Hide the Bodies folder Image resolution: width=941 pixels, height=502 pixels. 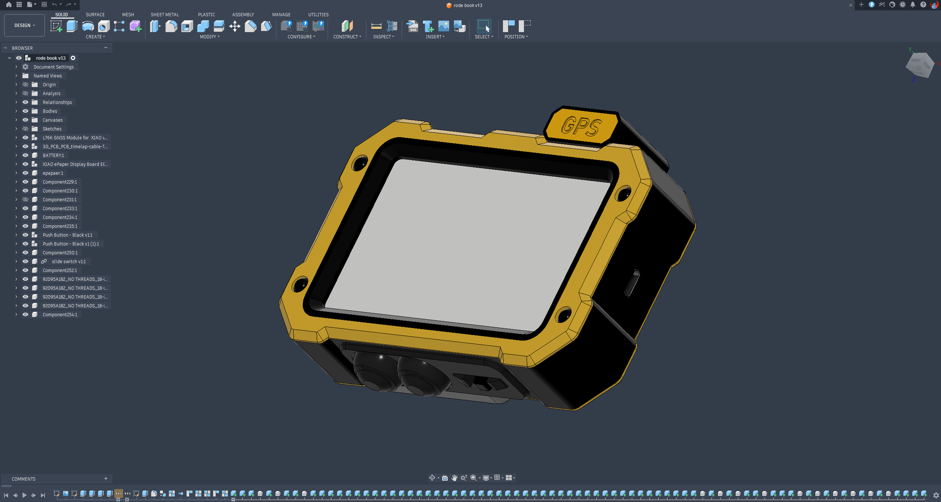click(x=25, y=111)
